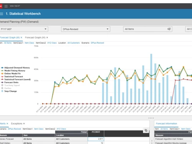The image size is (192, 144).
Task: Switch to the Exceptions tab
Action: point(17,124)
